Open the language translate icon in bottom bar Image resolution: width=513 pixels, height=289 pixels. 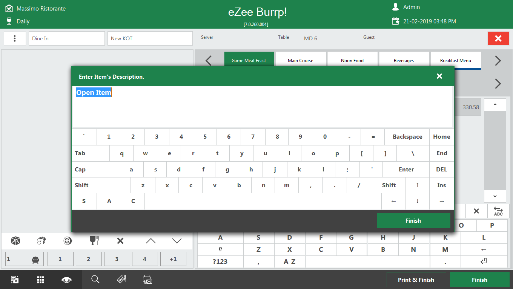[15, 280]
